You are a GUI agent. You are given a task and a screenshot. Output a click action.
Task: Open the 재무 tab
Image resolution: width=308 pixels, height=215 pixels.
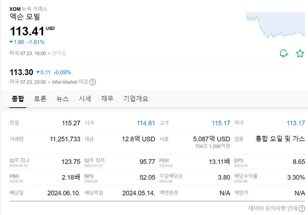coord(107,99)
